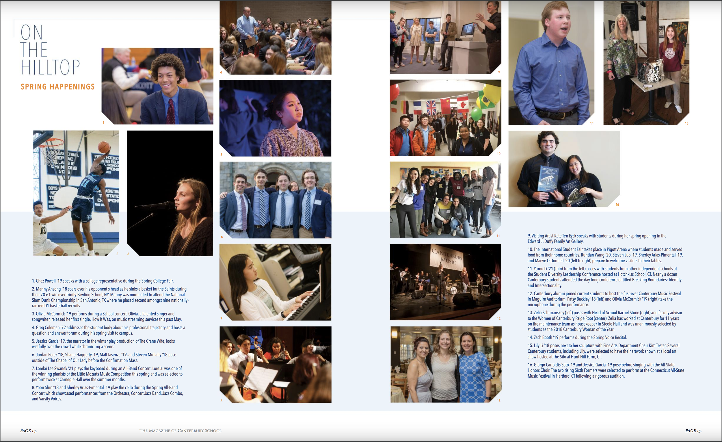Open photo 5 of narrator in patterned robe
Viewport: 722px width, 442px height.
[x=276, y=118]
